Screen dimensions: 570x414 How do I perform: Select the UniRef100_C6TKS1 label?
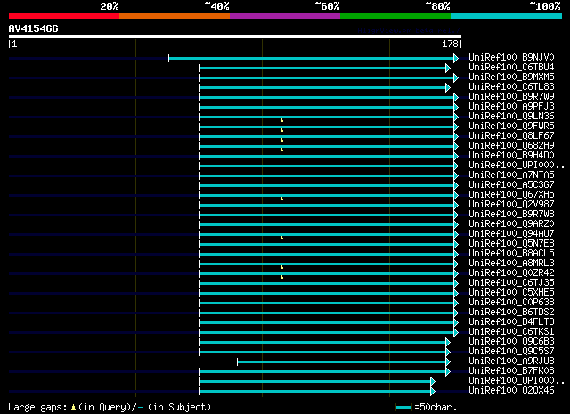click(x=511, y=332)
